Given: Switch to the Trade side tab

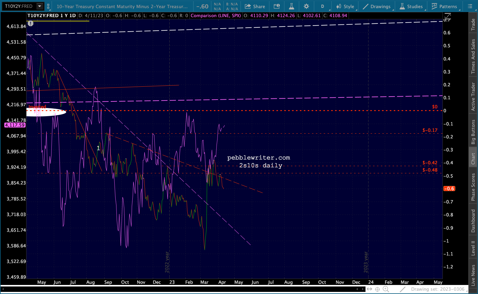Looking at the screenshot, I should [473, 25].
